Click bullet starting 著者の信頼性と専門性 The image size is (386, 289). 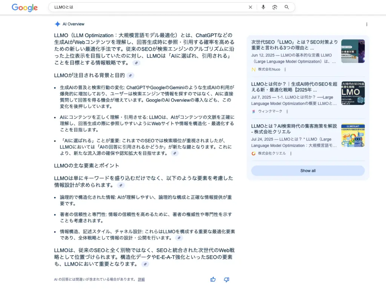coord(146,217)
